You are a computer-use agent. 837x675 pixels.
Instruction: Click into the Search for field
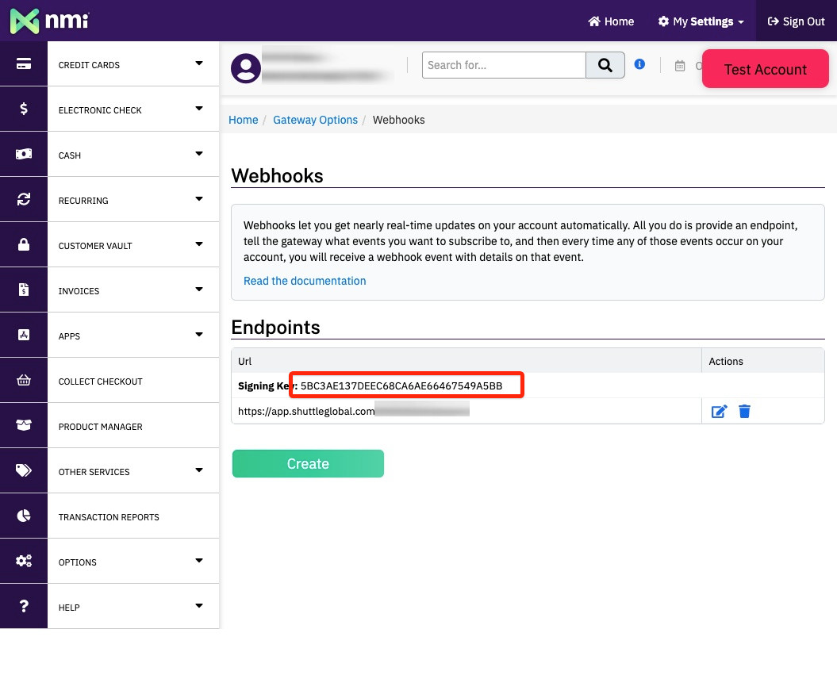point(503,65)
